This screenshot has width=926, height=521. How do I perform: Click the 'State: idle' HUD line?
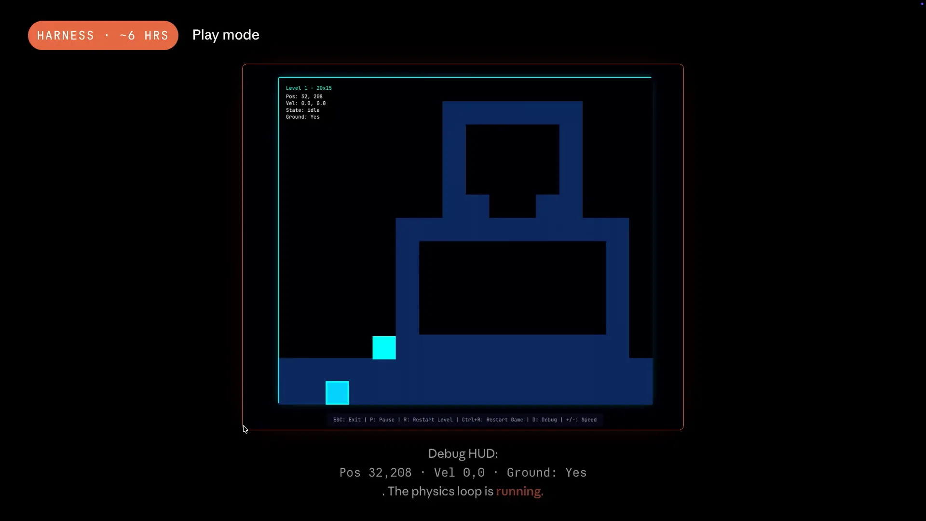click(x=302, y=110)
